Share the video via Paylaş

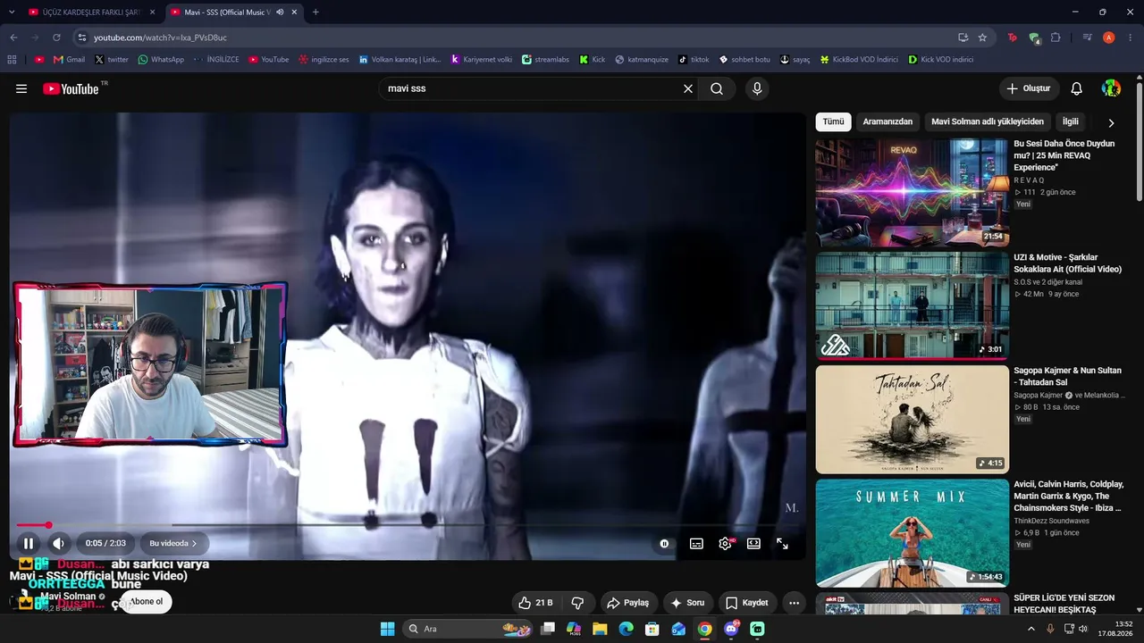click(627, 603)
